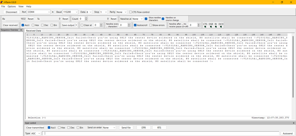Click the Save output button

[68, 25]
